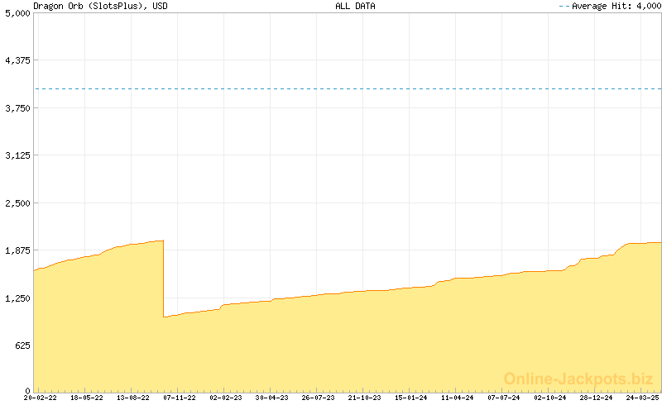Click the '21-10-23' date label
Image resolution: width=662 pixels, height=405 pixels.
coord(365,398)
